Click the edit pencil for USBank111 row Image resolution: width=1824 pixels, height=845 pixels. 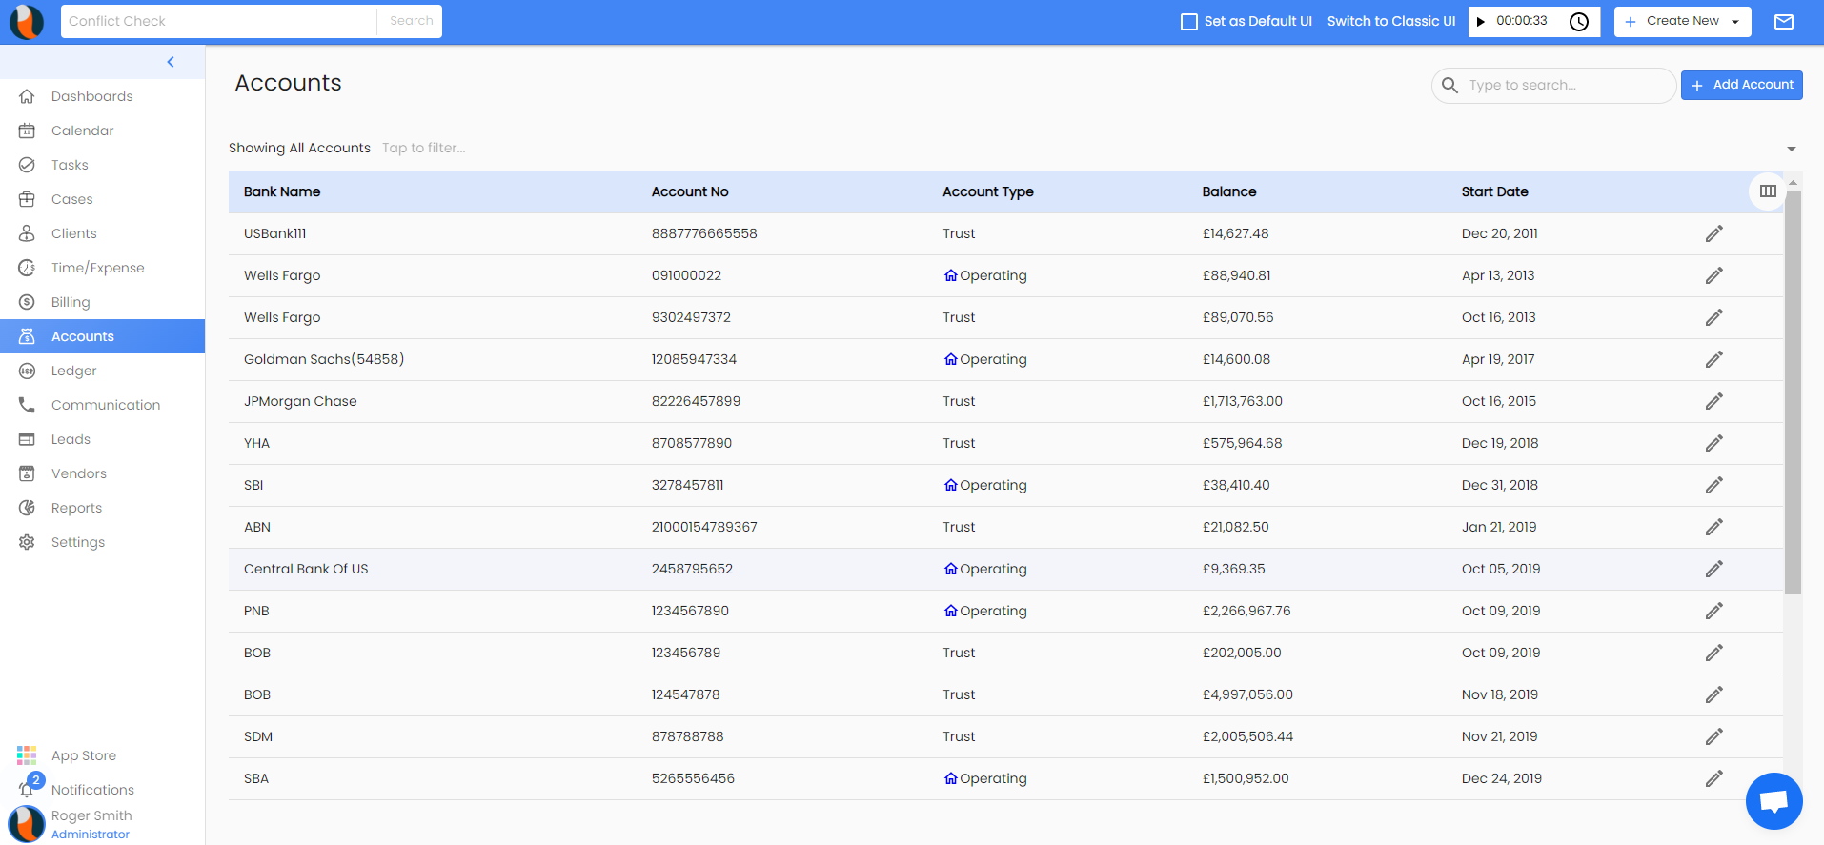tap(1713, 233)
